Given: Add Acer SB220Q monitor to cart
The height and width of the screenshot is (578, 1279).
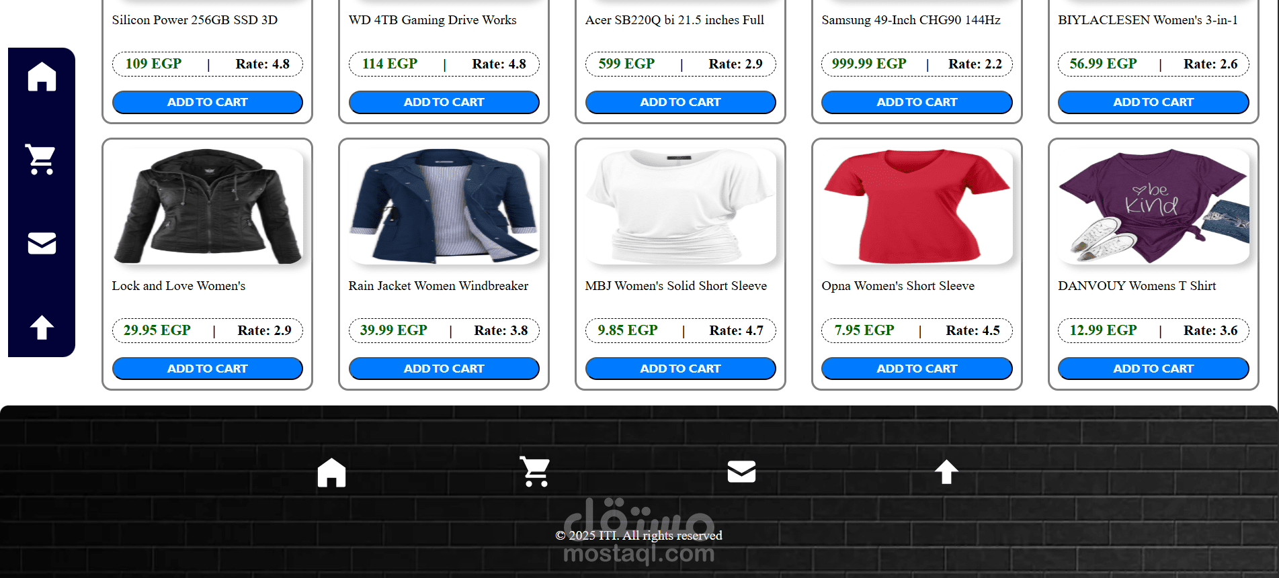Looking at the screenshot, I should 680,102.
